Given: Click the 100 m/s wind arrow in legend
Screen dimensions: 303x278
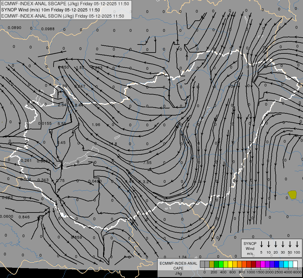Looking at the screenshot, I should pyautogui.click(x=297, y=244).
